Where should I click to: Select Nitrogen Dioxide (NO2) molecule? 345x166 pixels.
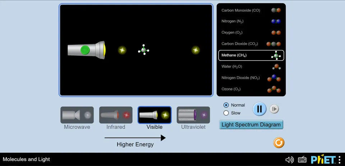click(251, 78)
